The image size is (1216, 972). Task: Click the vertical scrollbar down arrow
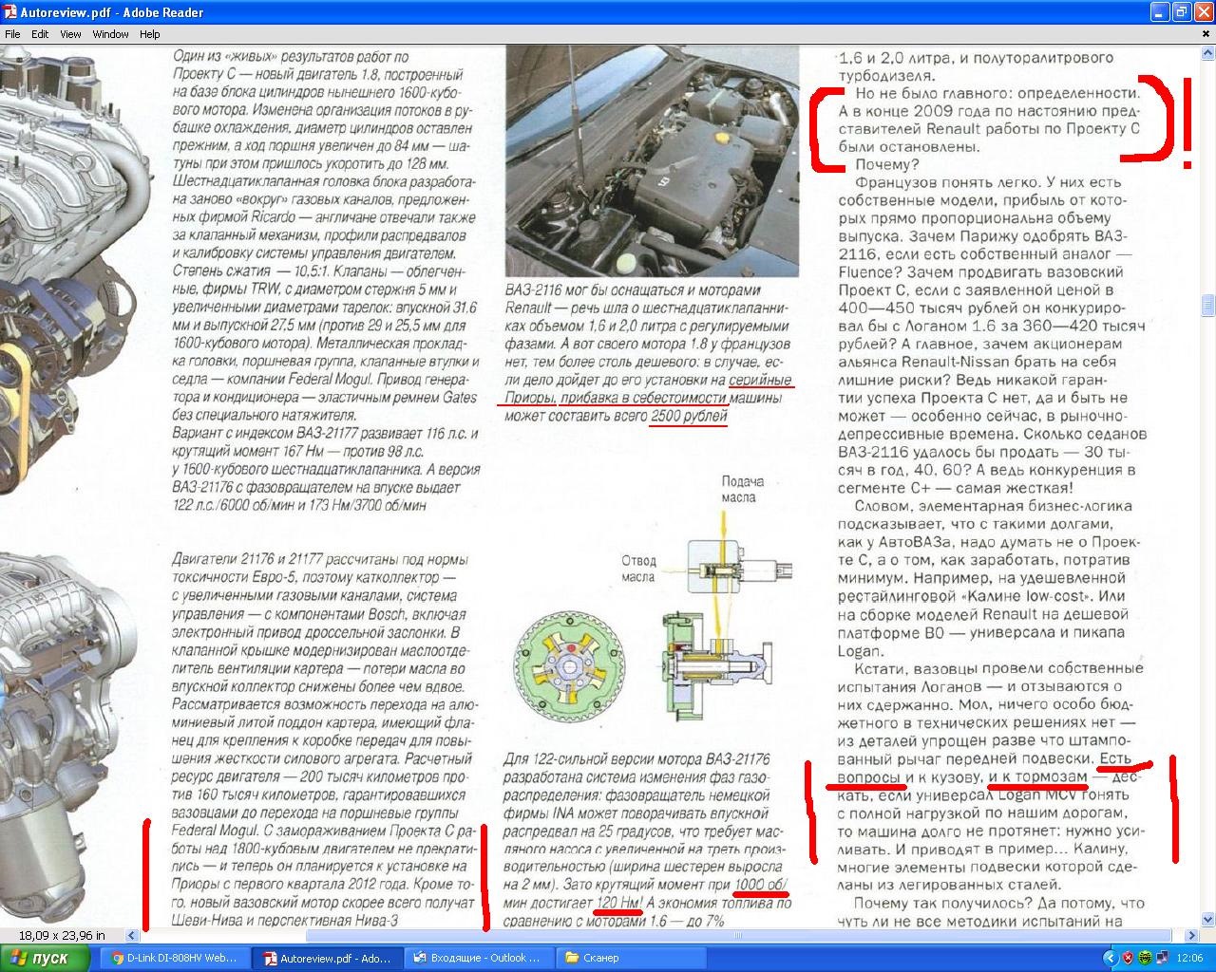click(1207, 919)
